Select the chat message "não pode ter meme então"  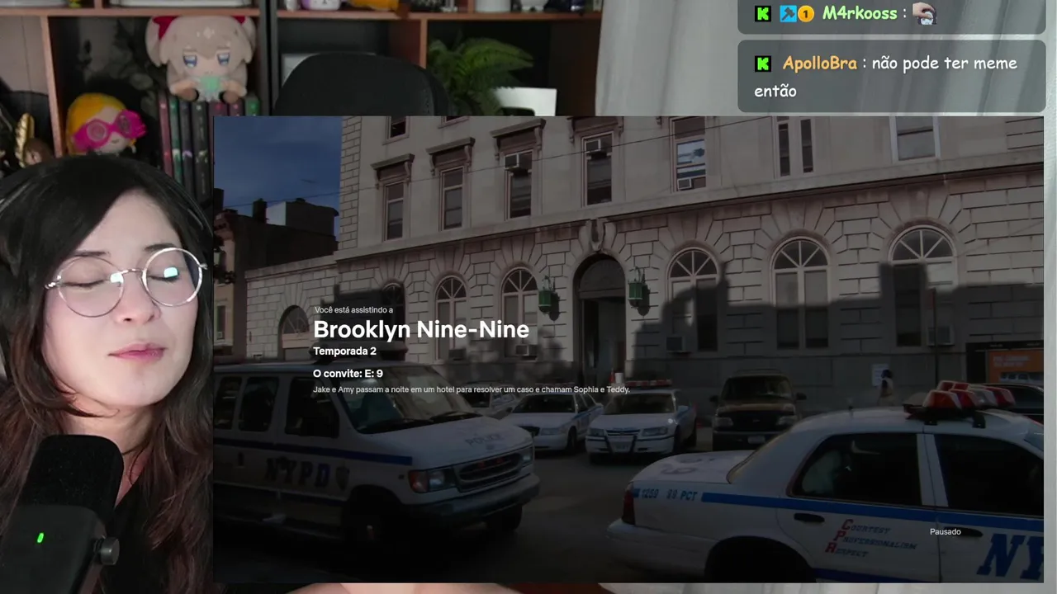pyautogui.click(x=885, y=77)
